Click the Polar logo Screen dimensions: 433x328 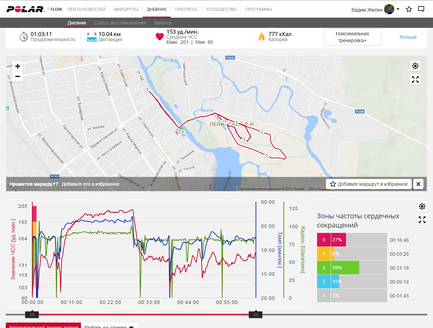[x=25, y=9]
